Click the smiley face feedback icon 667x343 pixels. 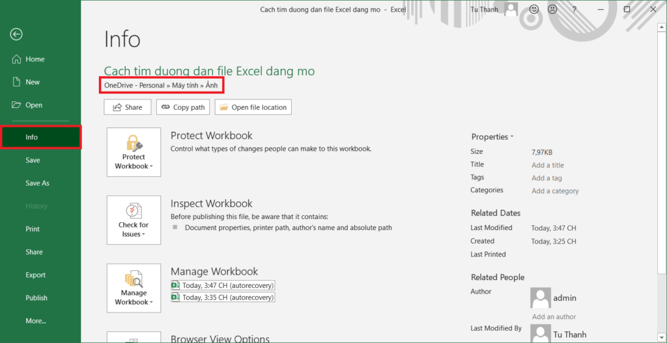[533, 9]
